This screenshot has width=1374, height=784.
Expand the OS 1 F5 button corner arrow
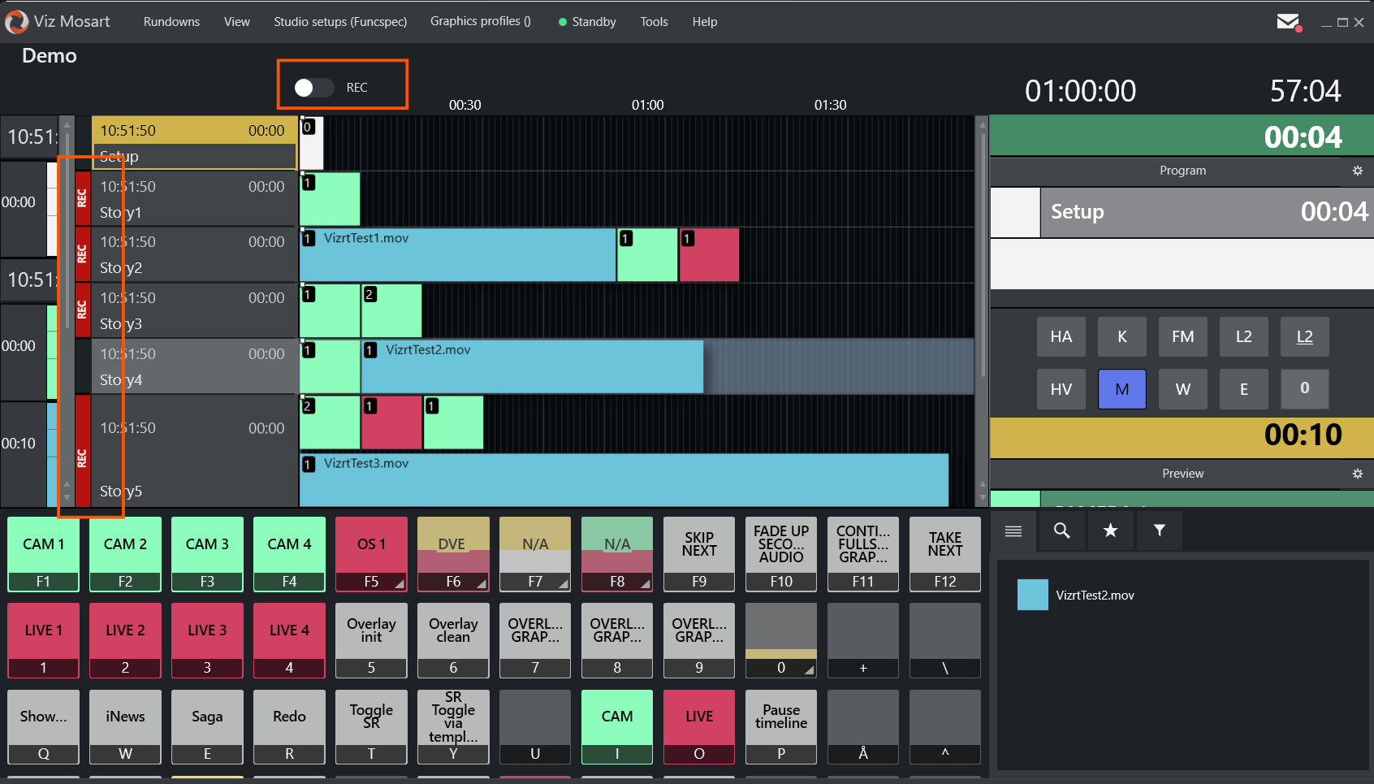(400, 583)
